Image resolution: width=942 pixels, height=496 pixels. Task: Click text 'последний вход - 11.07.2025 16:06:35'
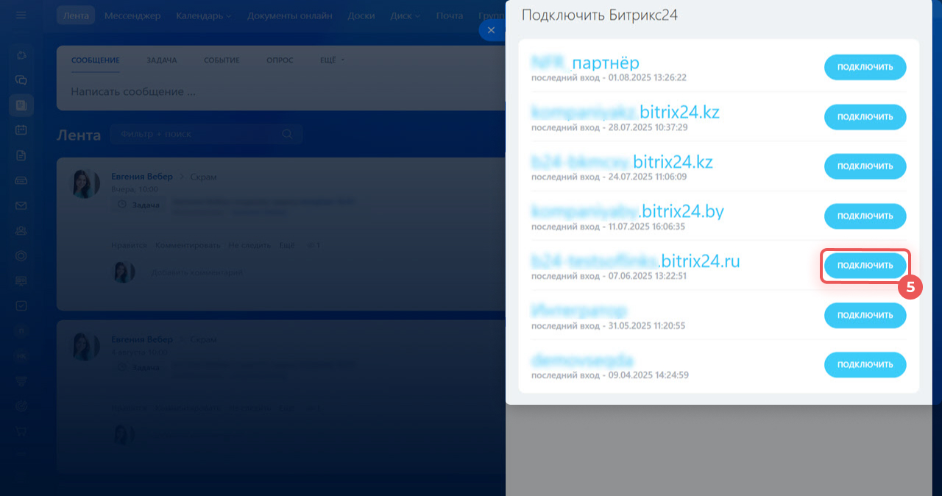(609, 227)
